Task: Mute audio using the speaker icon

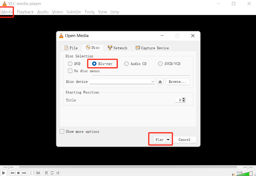Action: coord(233,174)
